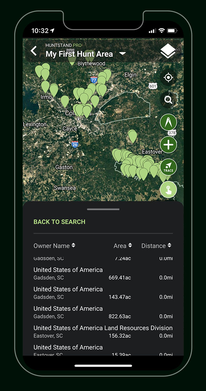Select the 143.47ac Gadsden parcel row
The image size is (206, 391).
pos(103,293)
